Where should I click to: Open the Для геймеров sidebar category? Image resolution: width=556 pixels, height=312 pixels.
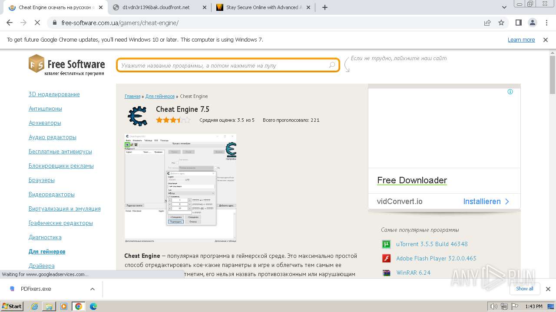click(47, 251)
